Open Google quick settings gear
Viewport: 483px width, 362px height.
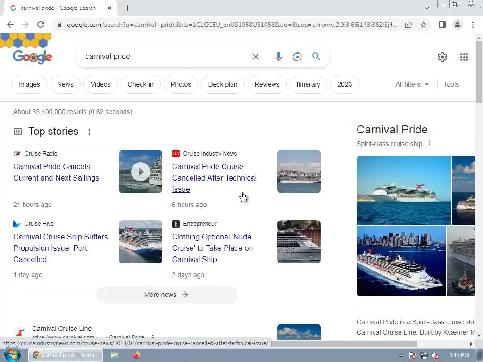442,57
